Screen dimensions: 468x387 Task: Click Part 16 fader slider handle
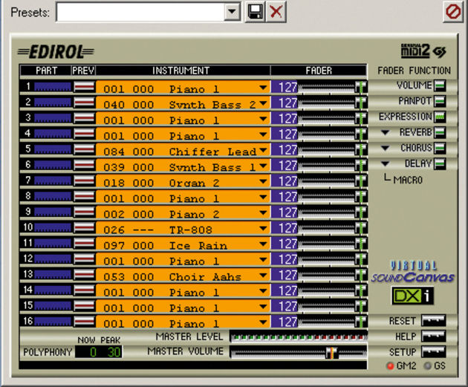click(360, 322)
